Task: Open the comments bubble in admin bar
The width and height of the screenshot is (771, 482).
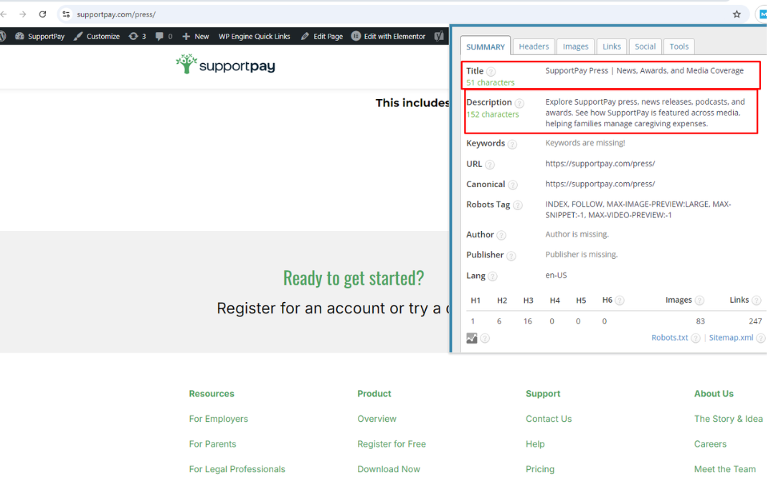Action: [x=163, y=37]
